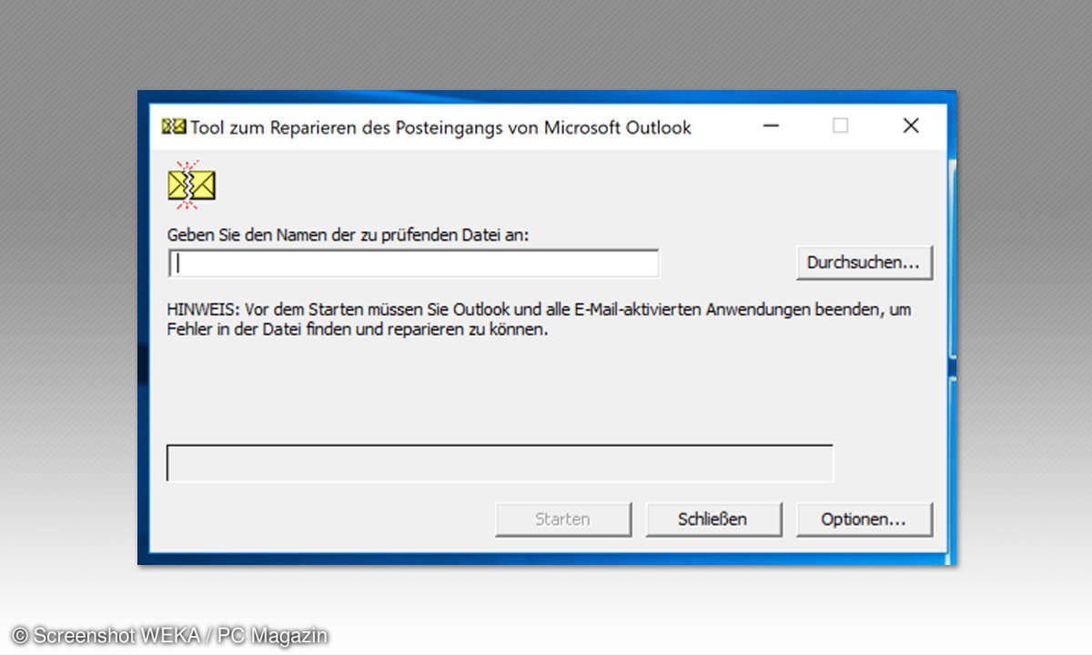
Task: Click the 'Geben Sie den Namen' label
Action: pos(349,235)
